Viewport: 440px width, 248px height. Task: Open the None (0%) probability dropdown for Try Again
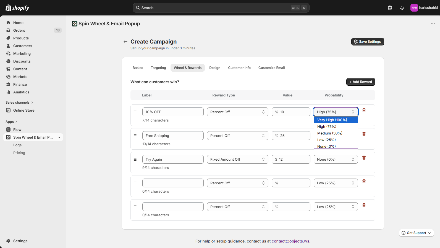coord(336,159)
